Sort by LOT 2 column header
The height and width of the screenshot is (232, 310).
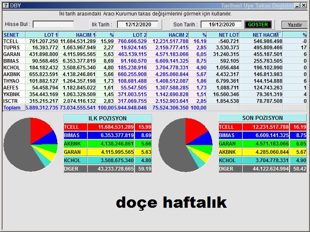131,35
